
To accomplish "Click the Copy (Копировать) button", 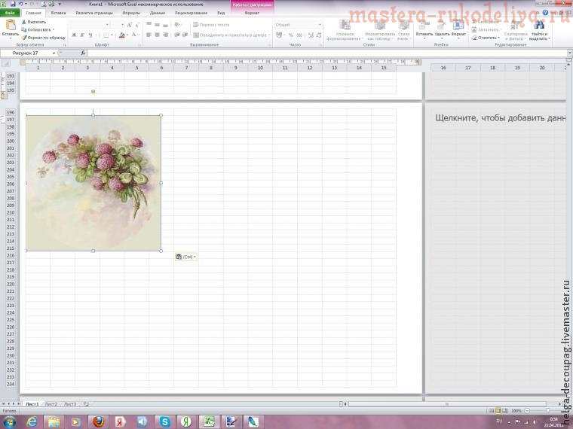I will [37, 29].
